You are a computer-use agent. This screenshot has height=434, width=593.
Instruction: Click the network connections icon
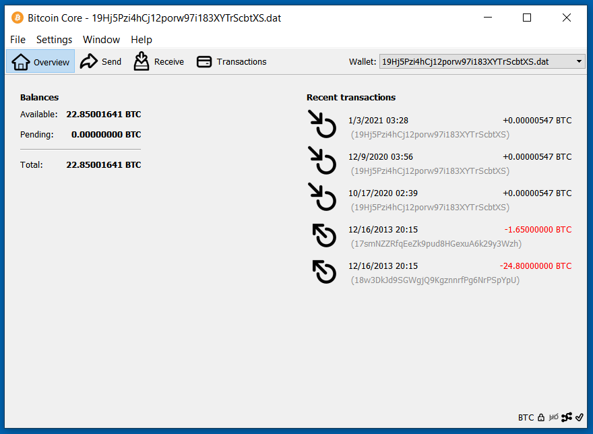pos(567,418)
